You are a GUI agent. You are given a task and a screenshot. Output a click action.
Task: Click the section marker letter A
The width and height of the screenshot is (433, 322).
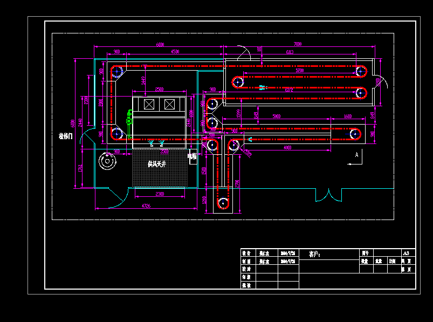pyautogui.click(x=356, y=155)
